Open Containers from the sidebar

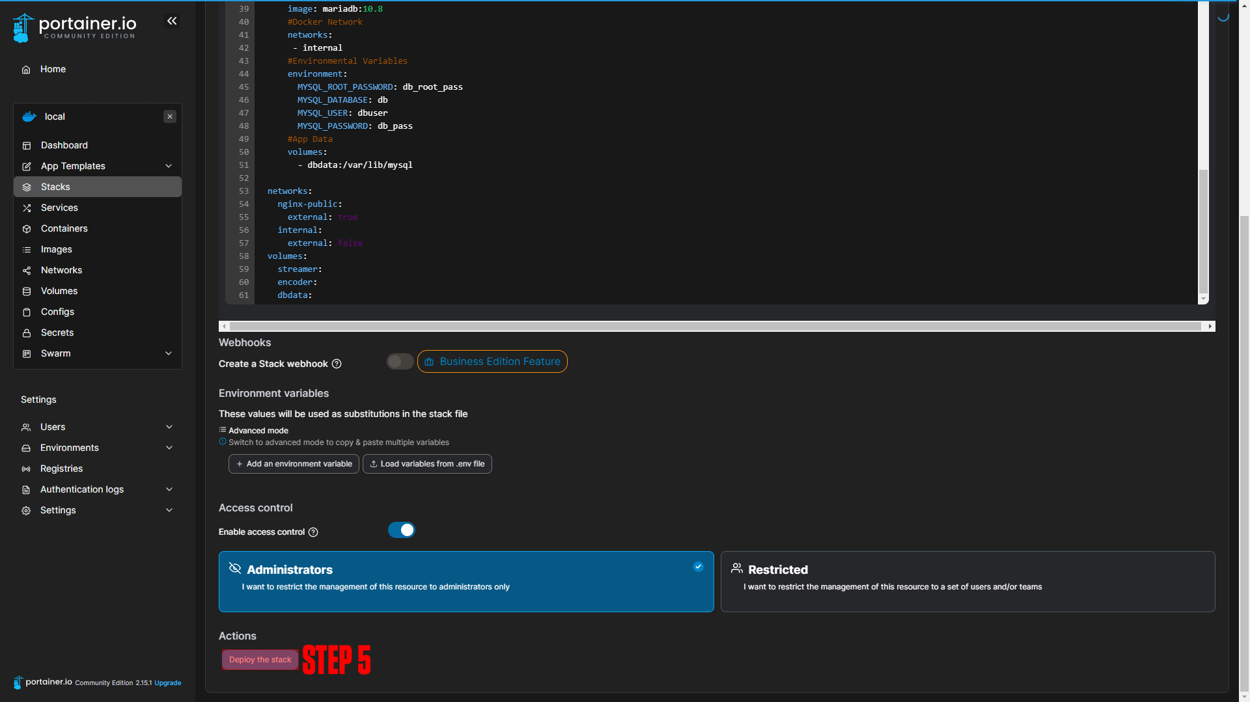[64, 228]
